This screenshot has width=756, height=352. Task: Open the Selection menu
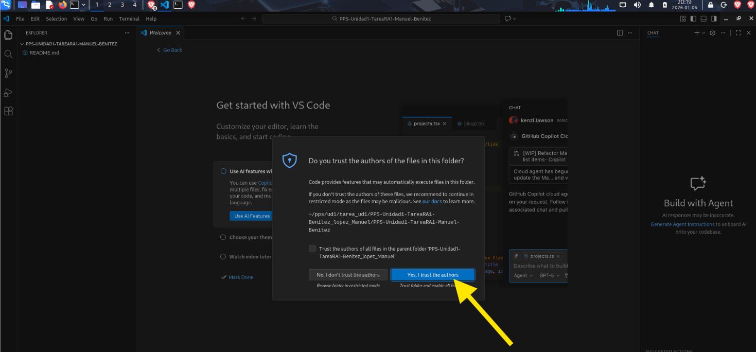pyautogui.click(x=57, y=19)
